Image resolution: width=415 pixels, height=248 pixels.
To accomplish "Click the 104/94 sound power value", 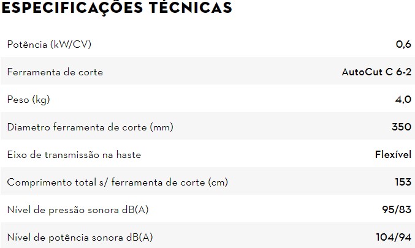I will pos(394,237).
